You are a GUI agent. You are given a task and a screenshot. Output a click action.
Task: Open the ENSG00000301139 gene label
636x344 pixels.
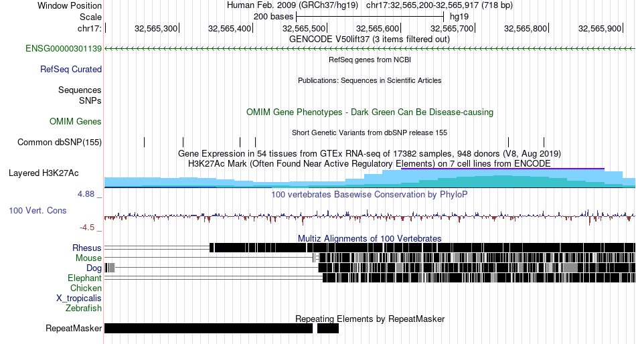pyautogui.click(x=64, y=49)
